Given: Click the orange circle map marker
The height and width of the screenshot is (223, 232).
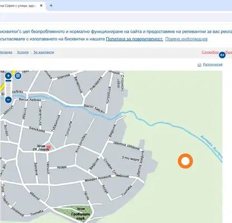Looking at the screenshot, I should coord(185,161).
